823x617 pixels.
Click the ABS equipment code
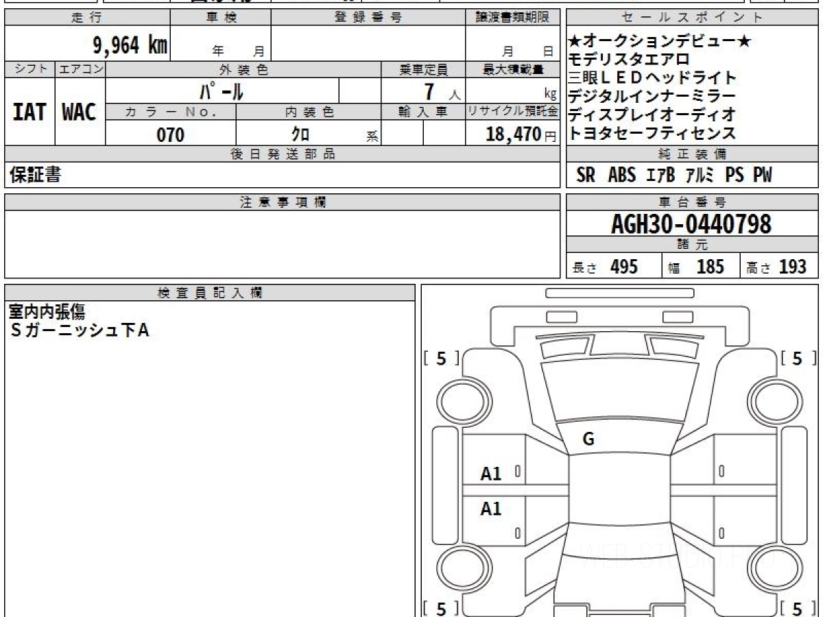coord(622,176)
